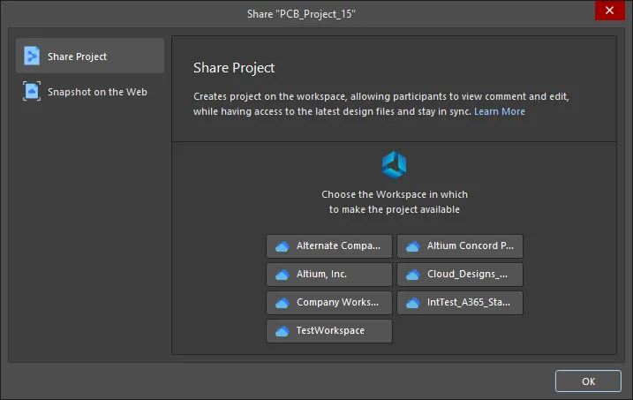The width and height of the screenshot is (633, 400).
Task: Switch to the Share Project tab
Action: (x=90, y=56)
